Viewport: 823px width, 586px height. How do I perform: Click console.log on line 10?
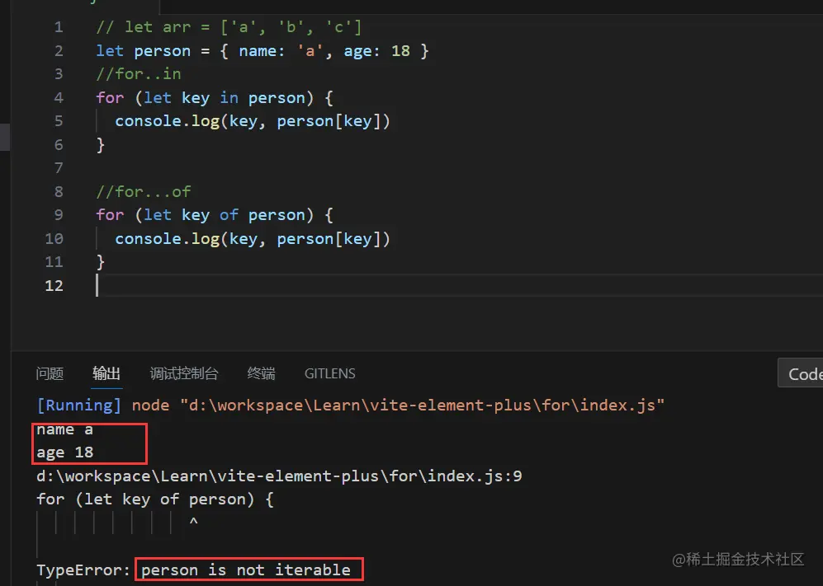point(253,239)
